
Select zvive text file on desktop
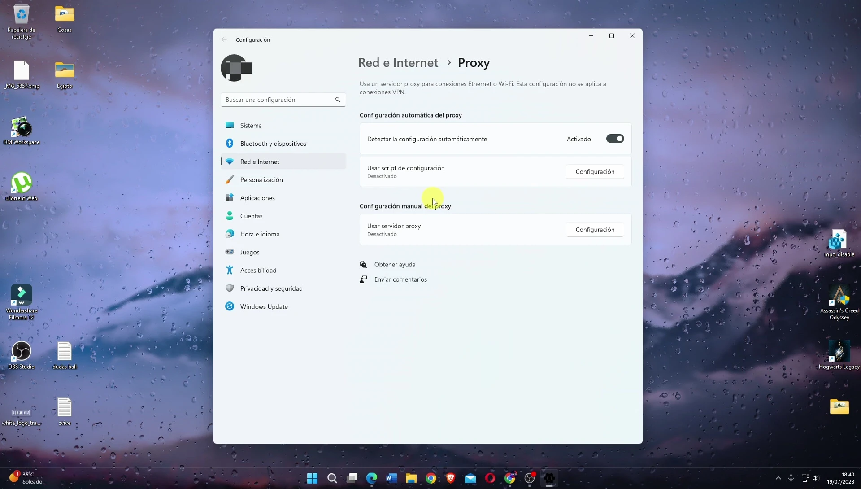[x=64, y=411]
